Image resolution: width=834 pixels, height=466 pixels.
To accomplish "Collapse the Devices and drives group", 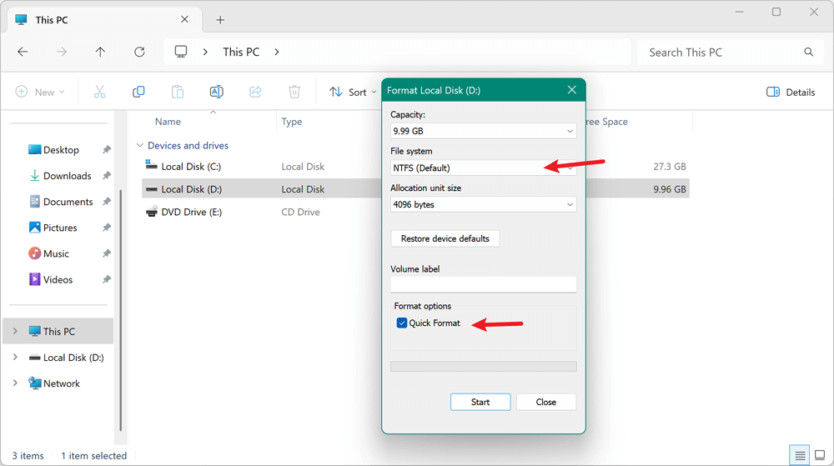I will click(x=140, y=145).
